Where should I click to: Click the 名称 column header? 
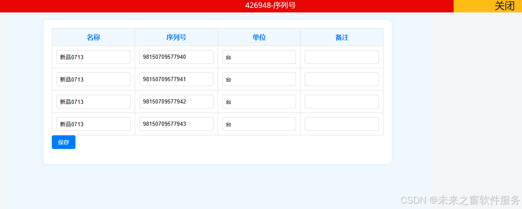coord(93,37)
